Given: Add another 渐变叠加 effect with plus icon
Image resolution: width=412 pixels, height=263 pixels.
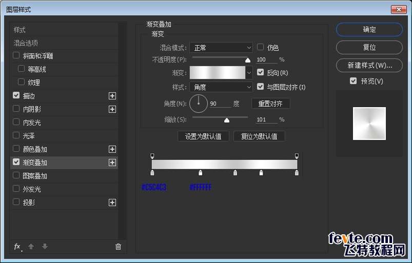Looking at the screenshot, I should point(112,163).
